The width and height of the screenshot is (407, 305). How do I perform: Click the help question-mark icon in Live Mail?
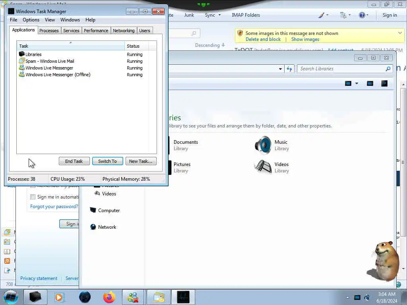[362, 15]
